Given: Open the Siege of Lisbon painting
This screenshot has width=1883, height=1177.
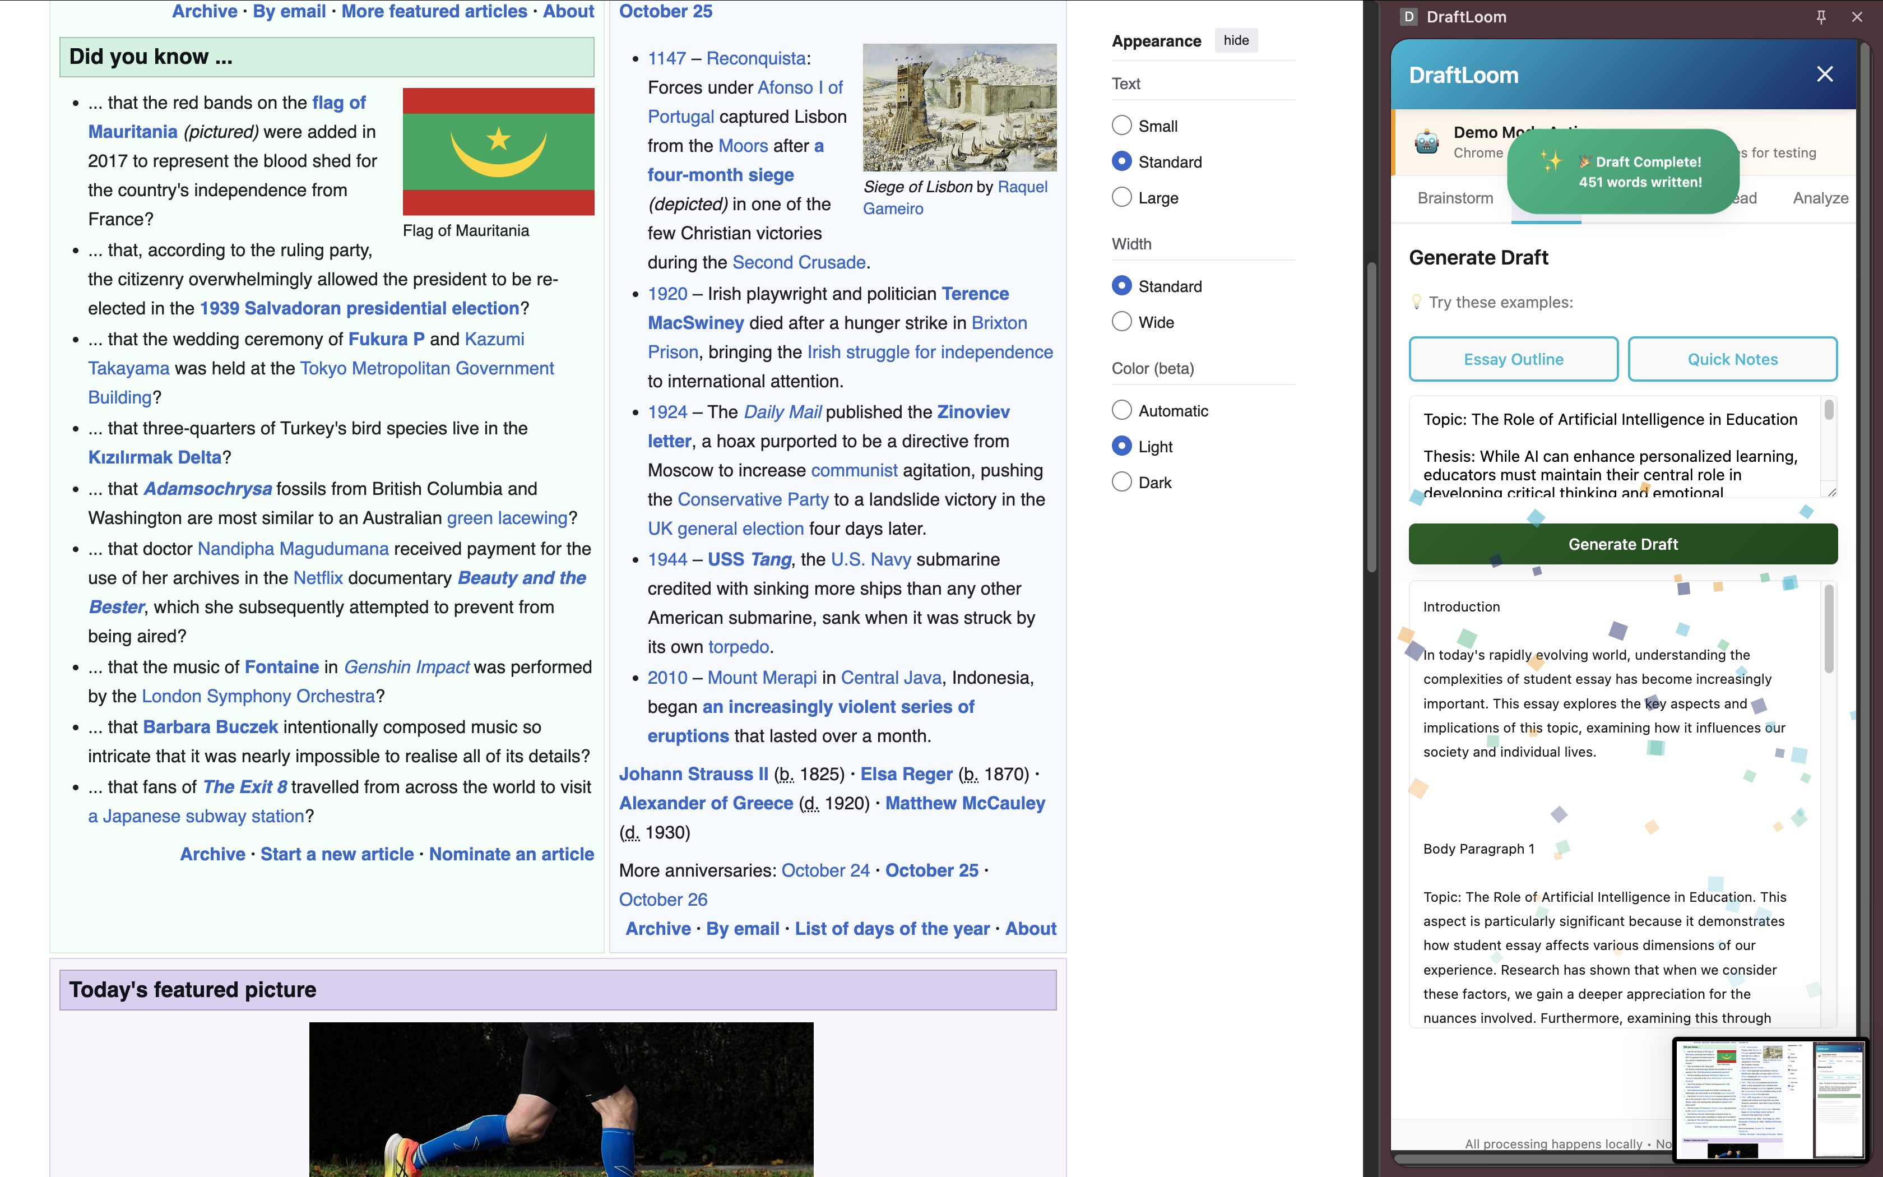Looking at the screenshot, I should 959,108.
